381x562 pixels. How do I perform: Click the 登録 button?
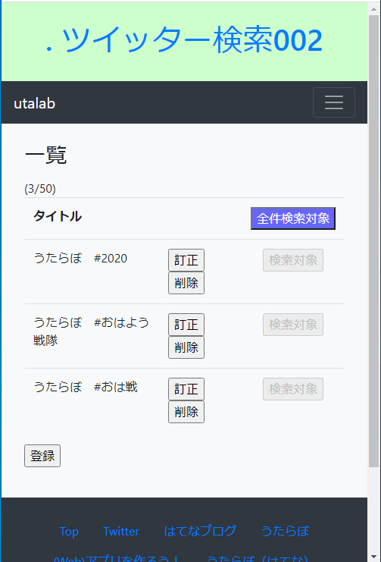(x=42, y=456)
